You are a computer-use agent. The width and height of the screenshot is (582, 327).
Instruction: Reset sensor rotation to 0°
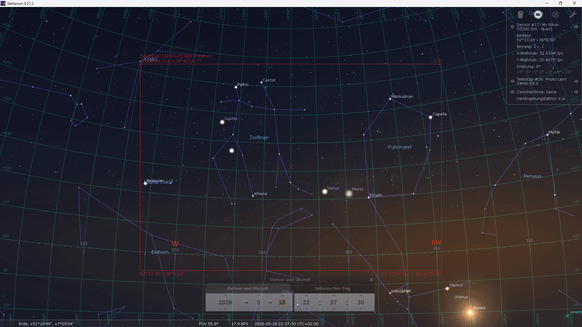[542, 72]
